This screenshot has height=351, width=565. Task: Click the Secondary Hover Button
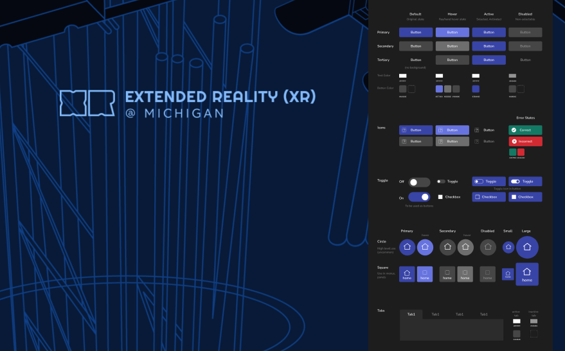453,46
